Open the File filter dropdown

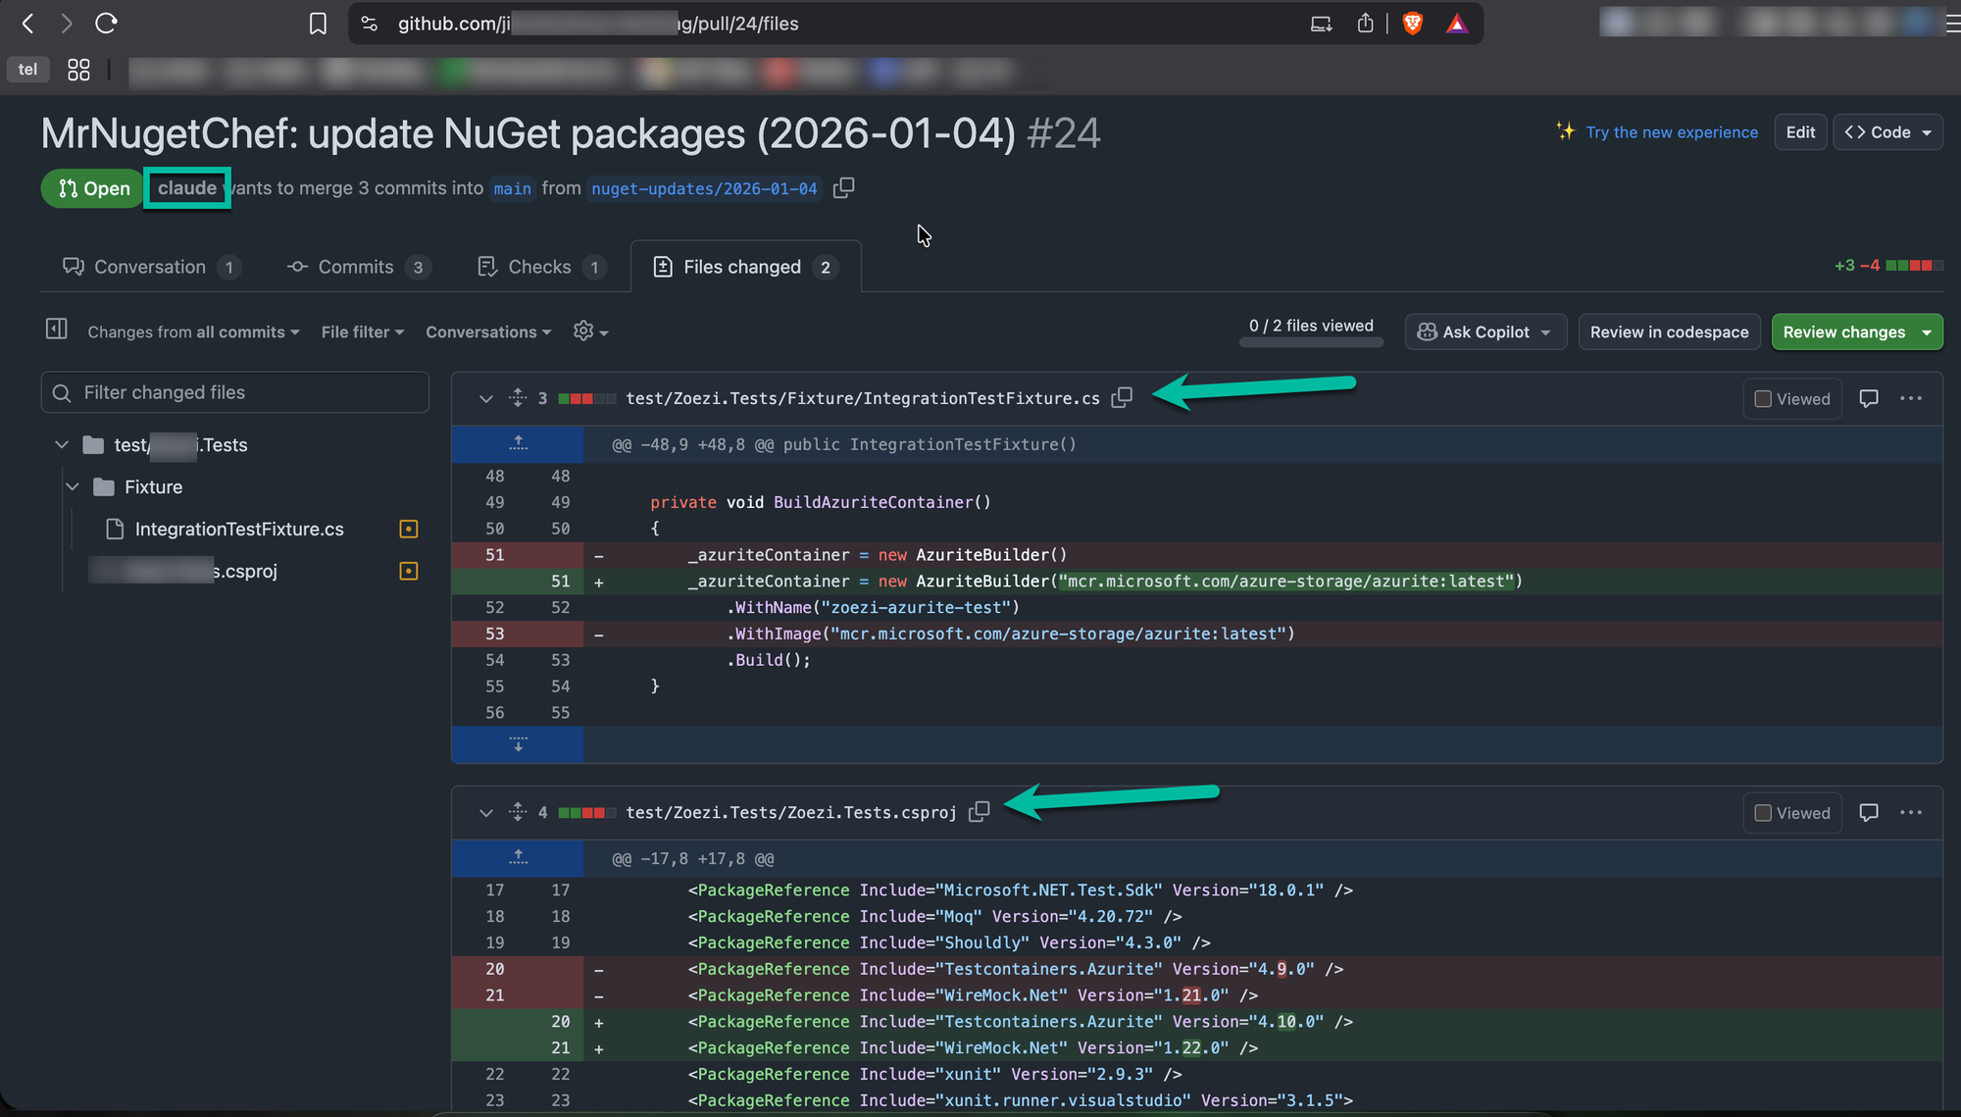tap(362, 332)
